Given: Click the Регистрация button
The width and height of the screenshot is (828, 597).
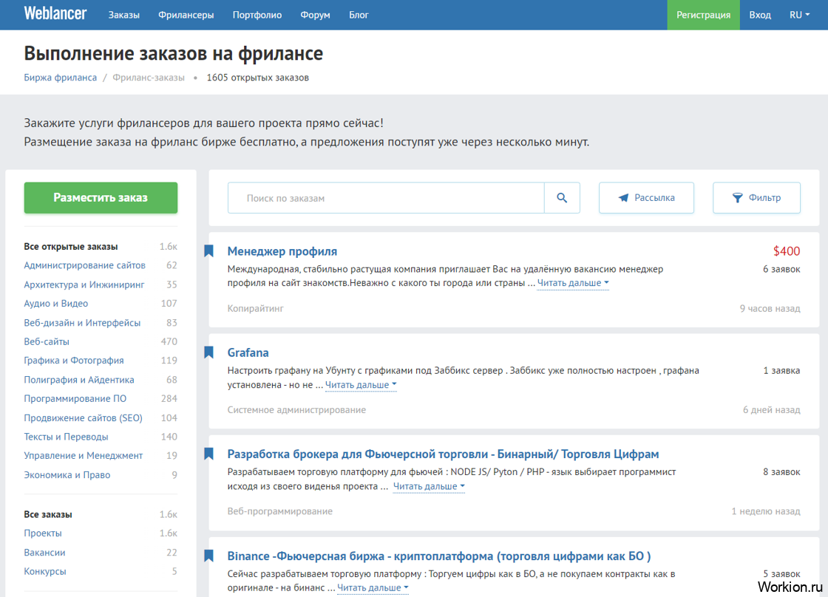Looking at the screenshot, I should (703, 15).
